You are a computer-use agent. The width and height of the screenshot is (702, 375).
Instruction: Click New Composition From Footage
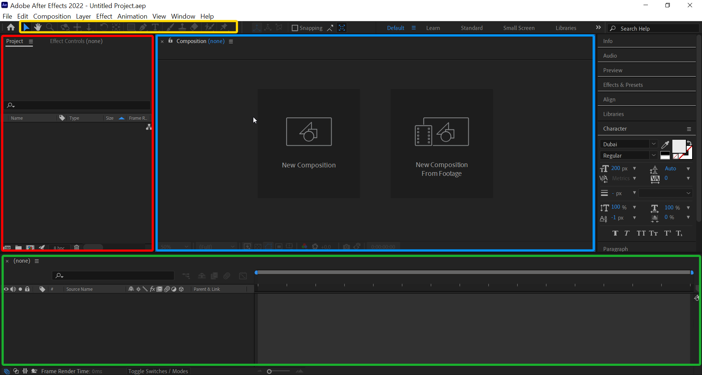click(x=441, y=143)
